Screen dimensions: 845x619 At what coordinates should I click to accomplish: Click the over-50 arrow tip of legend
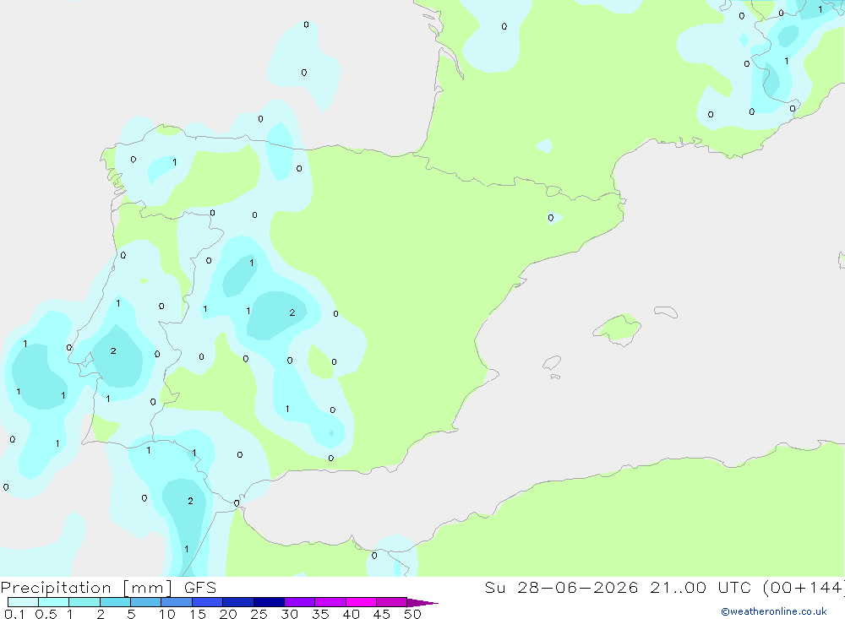[x=422, y=602]
